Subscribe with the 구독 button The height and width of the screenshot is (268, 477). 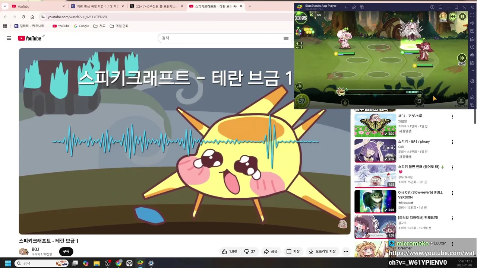pyautogui.click(x=66, y=252)
